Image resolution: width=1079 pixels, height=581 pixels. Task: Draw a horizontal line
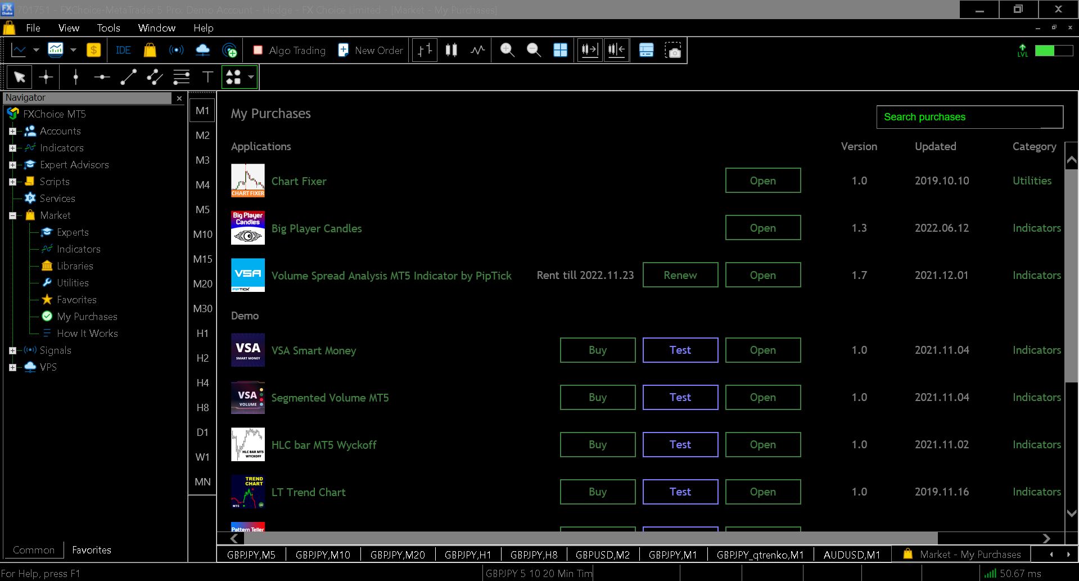(102, 77)
